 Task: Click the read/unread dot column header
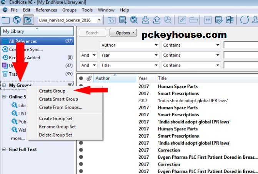click(x=81, y=78)
